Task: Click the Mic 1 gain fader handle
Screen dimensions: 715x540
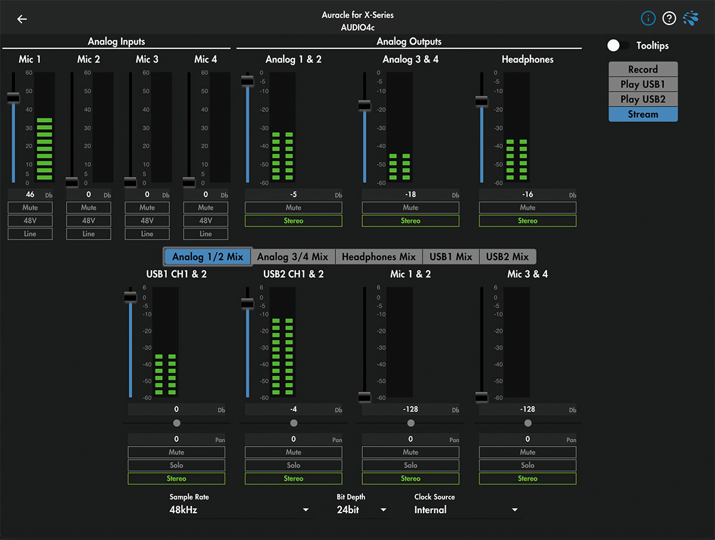Action: [13, 98]
